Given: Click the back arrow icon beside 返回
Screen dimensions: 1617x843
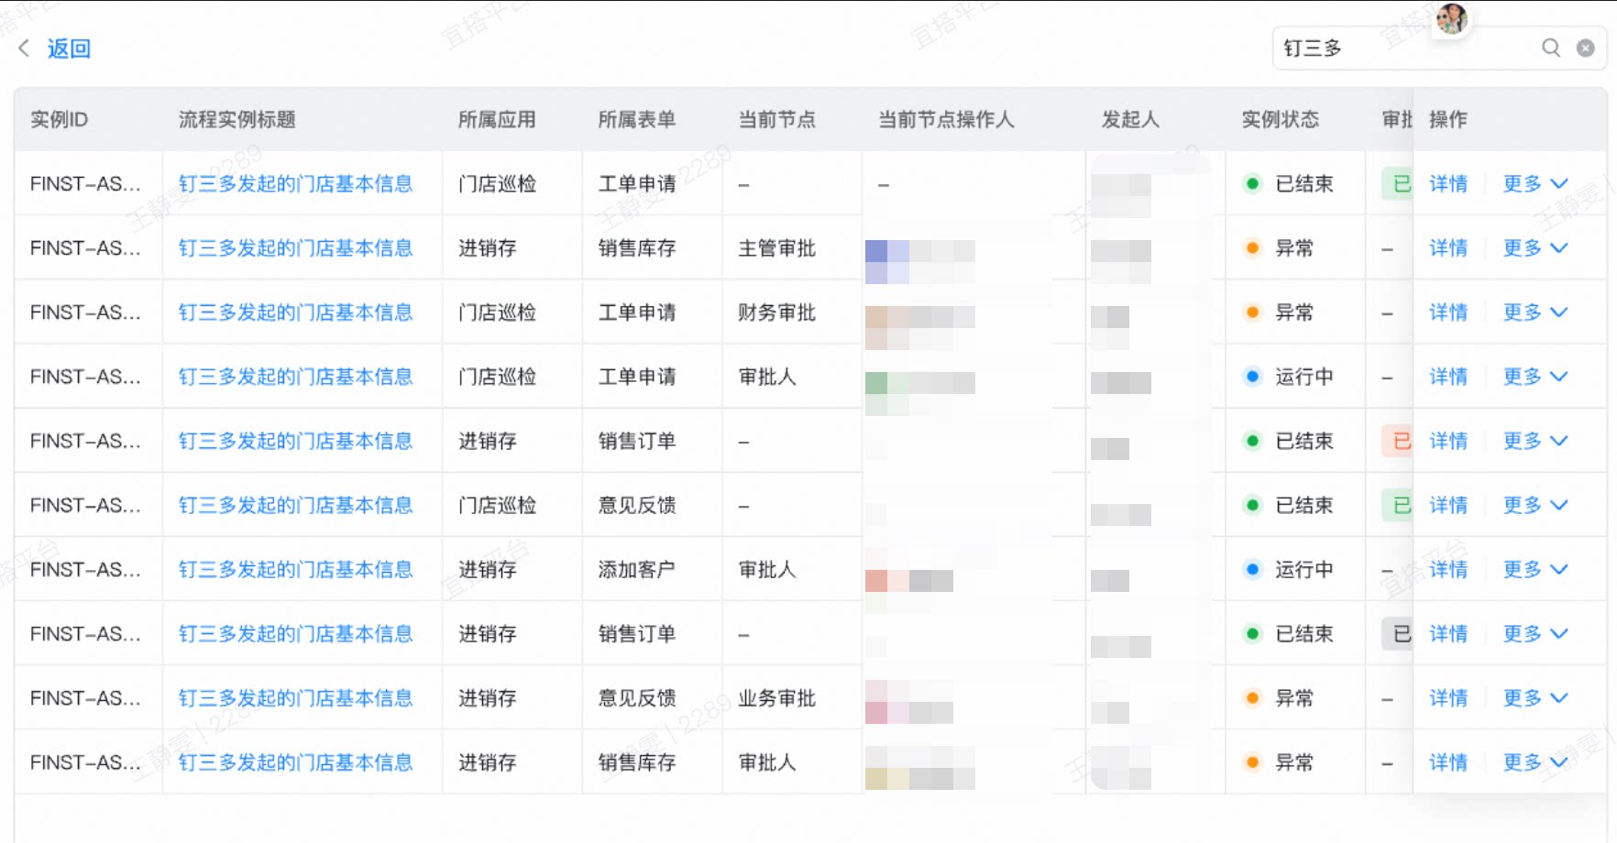Looking at the screenshot, I should 24,48.
